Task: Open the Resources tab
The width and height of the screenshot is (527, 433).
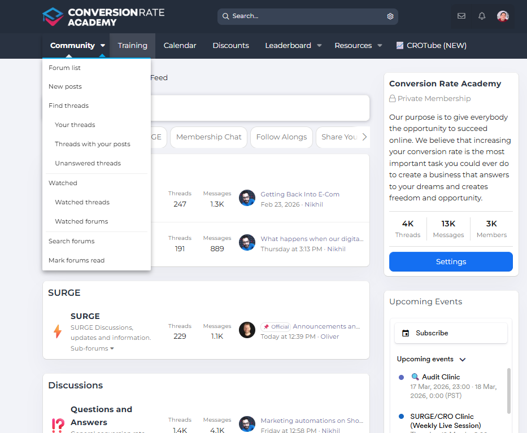Action: click(353, 45)
